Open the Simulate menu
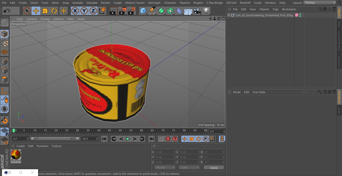Screen dimensions: 342x176 [x=92, y=3]
